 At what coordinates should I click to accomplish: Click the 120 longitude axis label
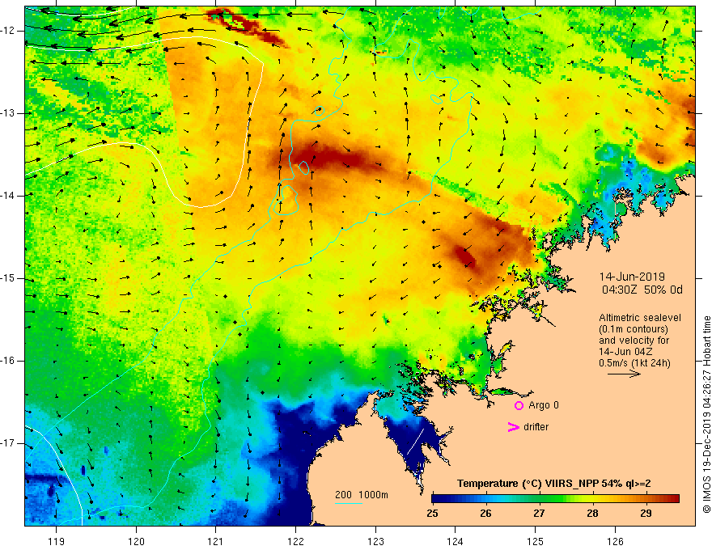point(136,541)
